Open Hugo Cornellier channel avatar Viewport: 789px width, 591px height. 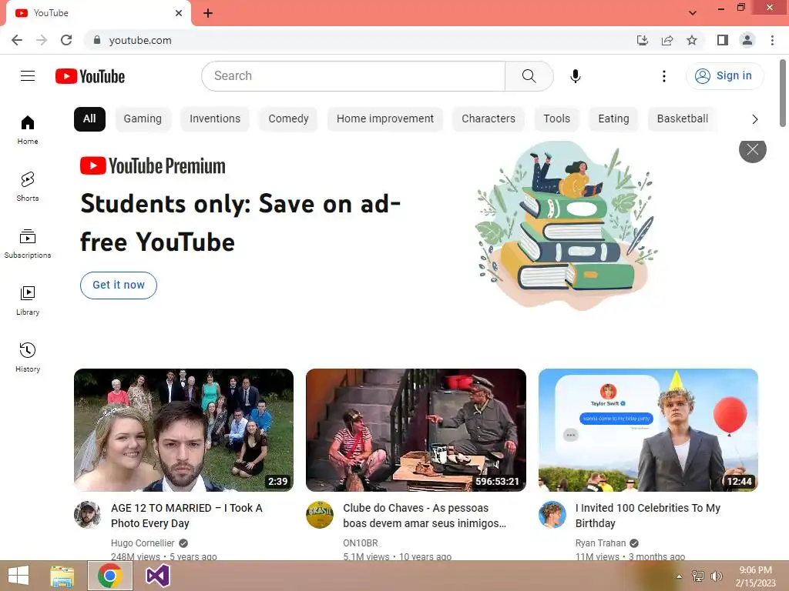pos(88,515)
